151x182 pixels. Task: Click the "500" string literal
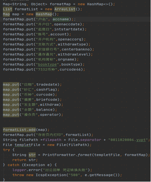click(x=74, y=175)
